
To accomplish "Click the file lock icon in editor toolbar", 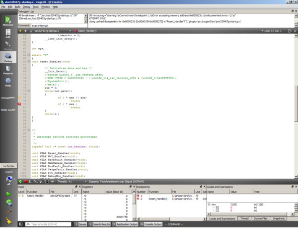I will pos(31,31).
